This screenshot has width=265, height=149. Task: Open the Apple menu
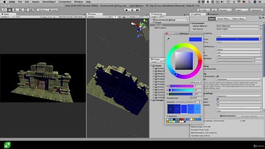click(x=5, y=2)
